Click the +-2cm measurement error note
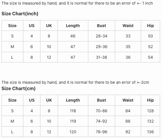 point(75,82)
